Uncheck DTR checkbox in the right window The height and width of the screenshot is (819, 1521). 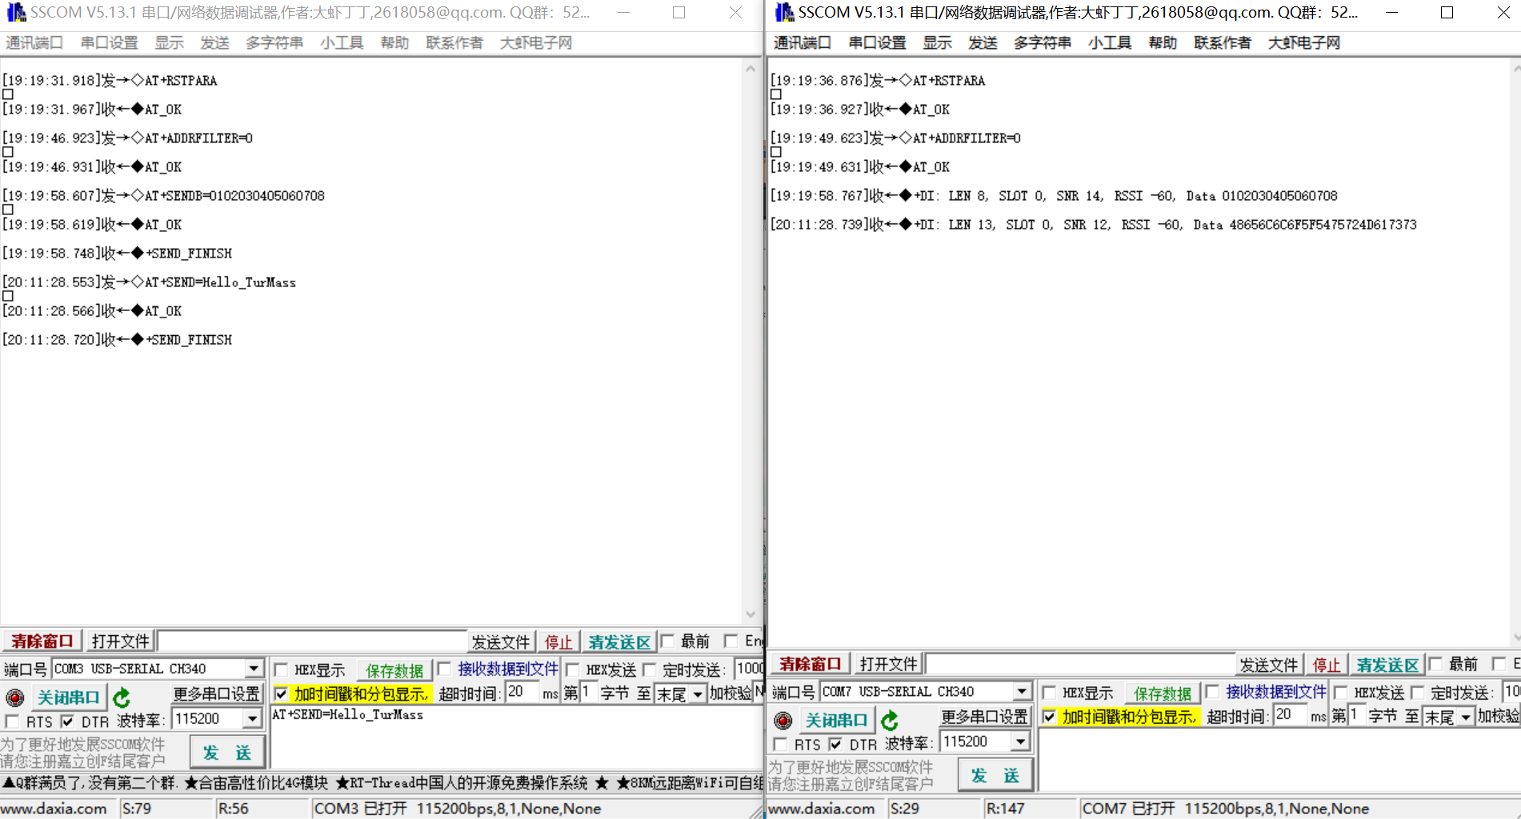(835, 745)
